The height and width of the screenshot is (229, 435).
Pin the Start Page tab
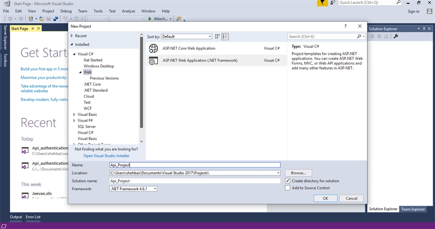click(33, 28)
